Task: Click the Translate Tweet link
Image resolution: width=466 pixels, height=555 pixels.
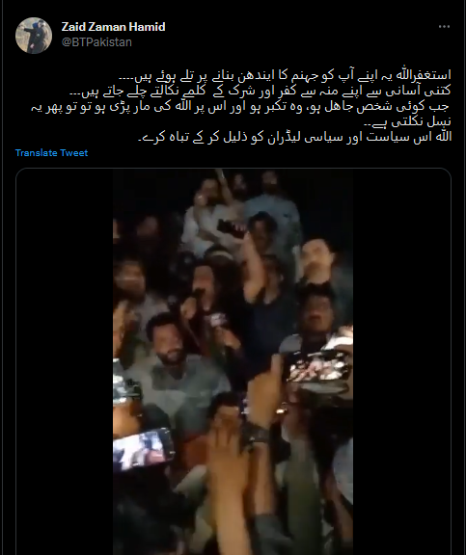Action: (x=51, y=153)
